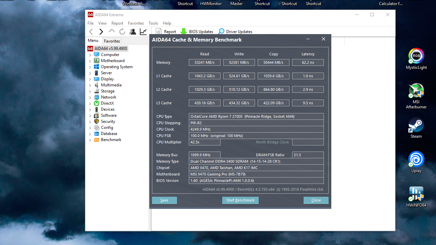The width and height of the screenshot is (436, 245).
Task: Open the Tools menu
Action: pos(153,23)
